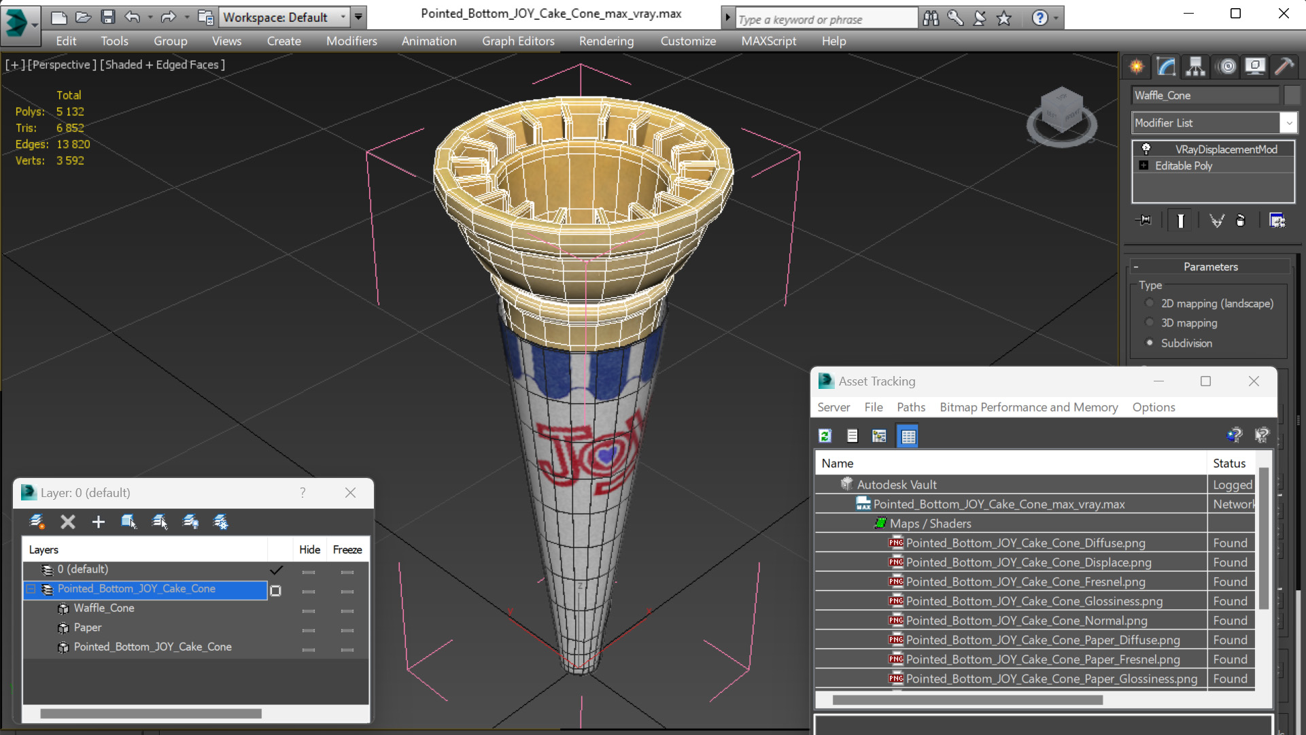Click the Layer dialog help question mark
Viewport: 1306px width, 735px height.
303,492
